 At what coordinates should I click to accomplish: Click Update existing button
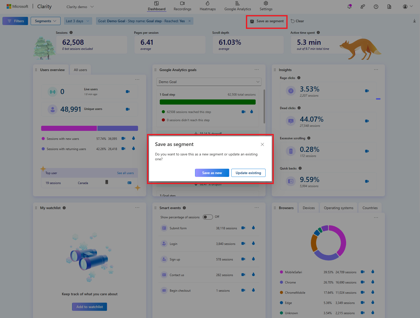(x=248, y=173)
